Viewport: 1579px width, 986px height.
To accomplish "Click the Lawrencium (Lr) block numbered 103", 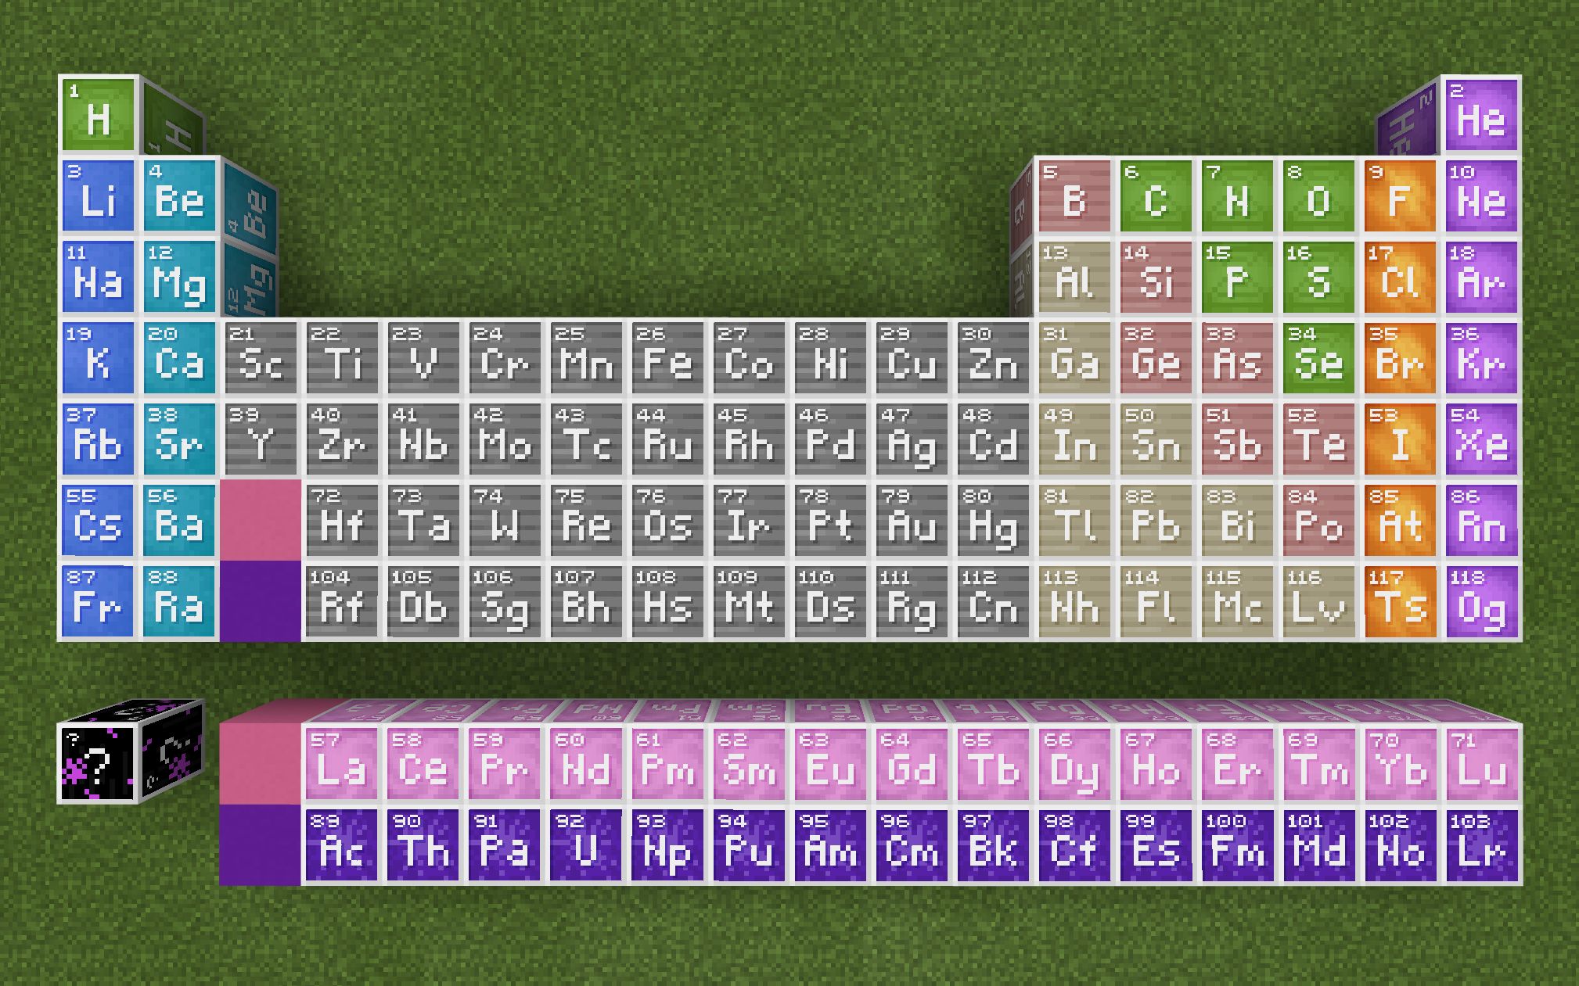I will pyautogui.click(x=1481, y=846).
